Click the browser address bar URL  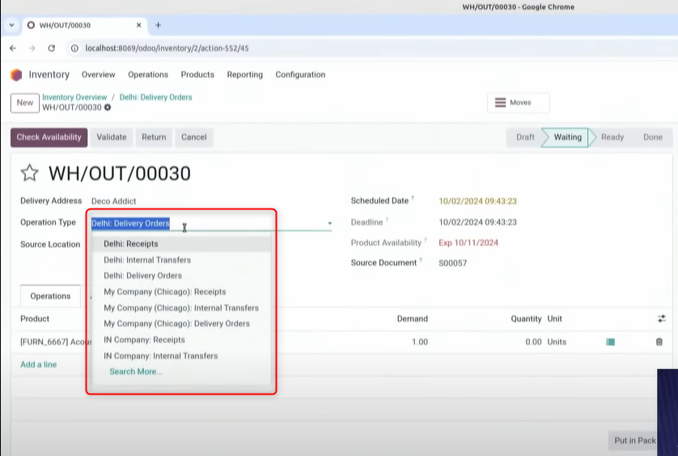tap(167, 48)
